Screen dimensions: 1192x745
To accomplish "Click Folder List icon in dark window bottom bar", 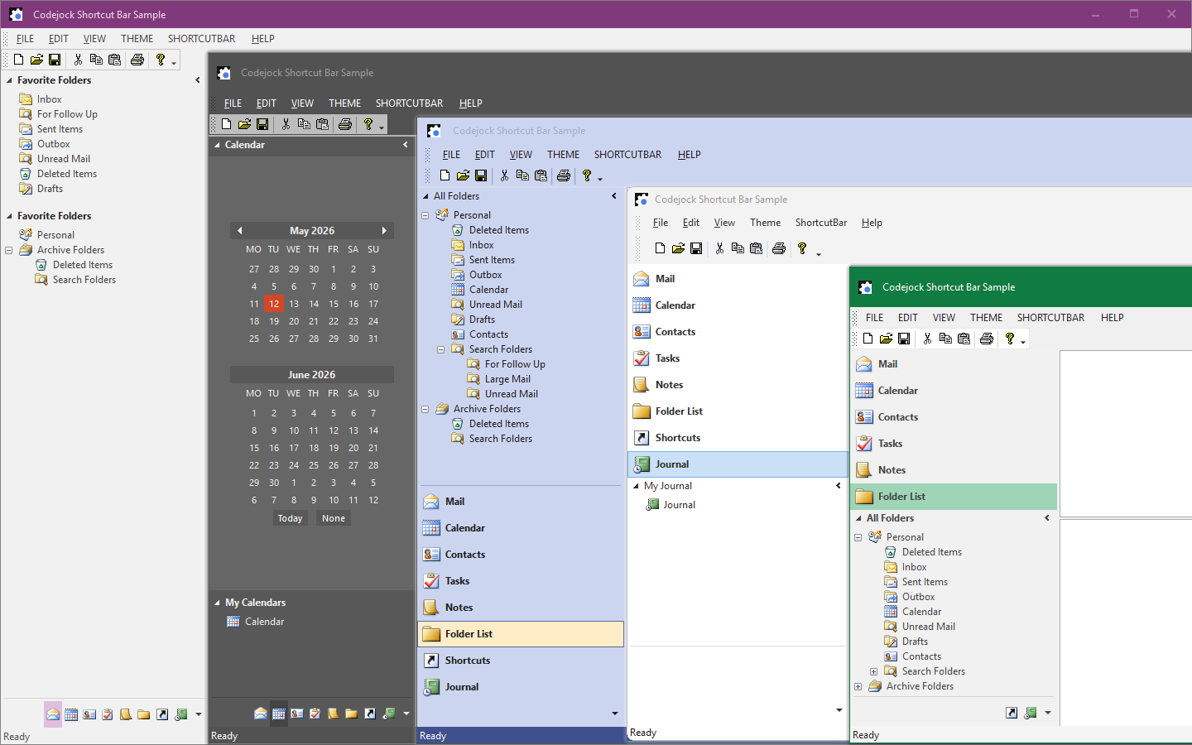I will tap(352, 714).
